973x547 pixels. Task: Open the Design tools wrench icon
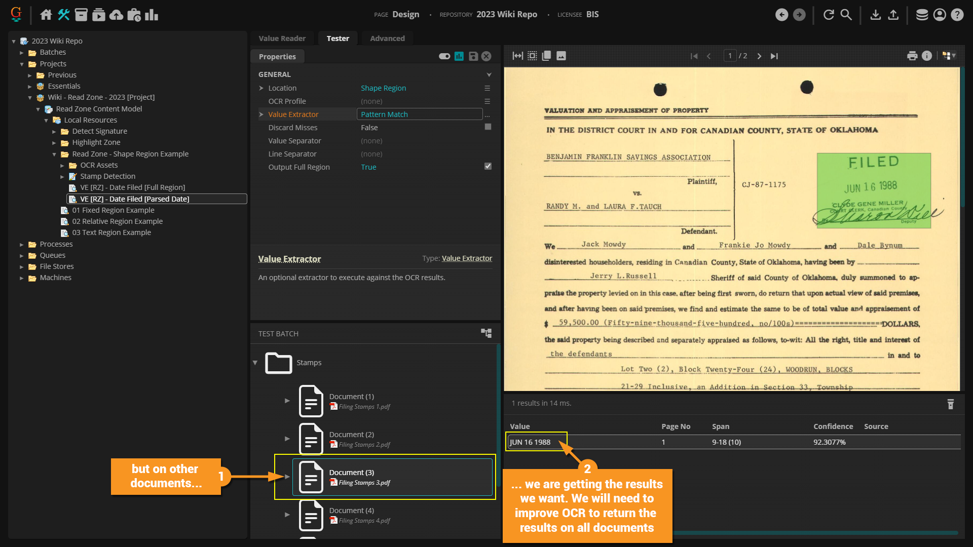point(63,15)
